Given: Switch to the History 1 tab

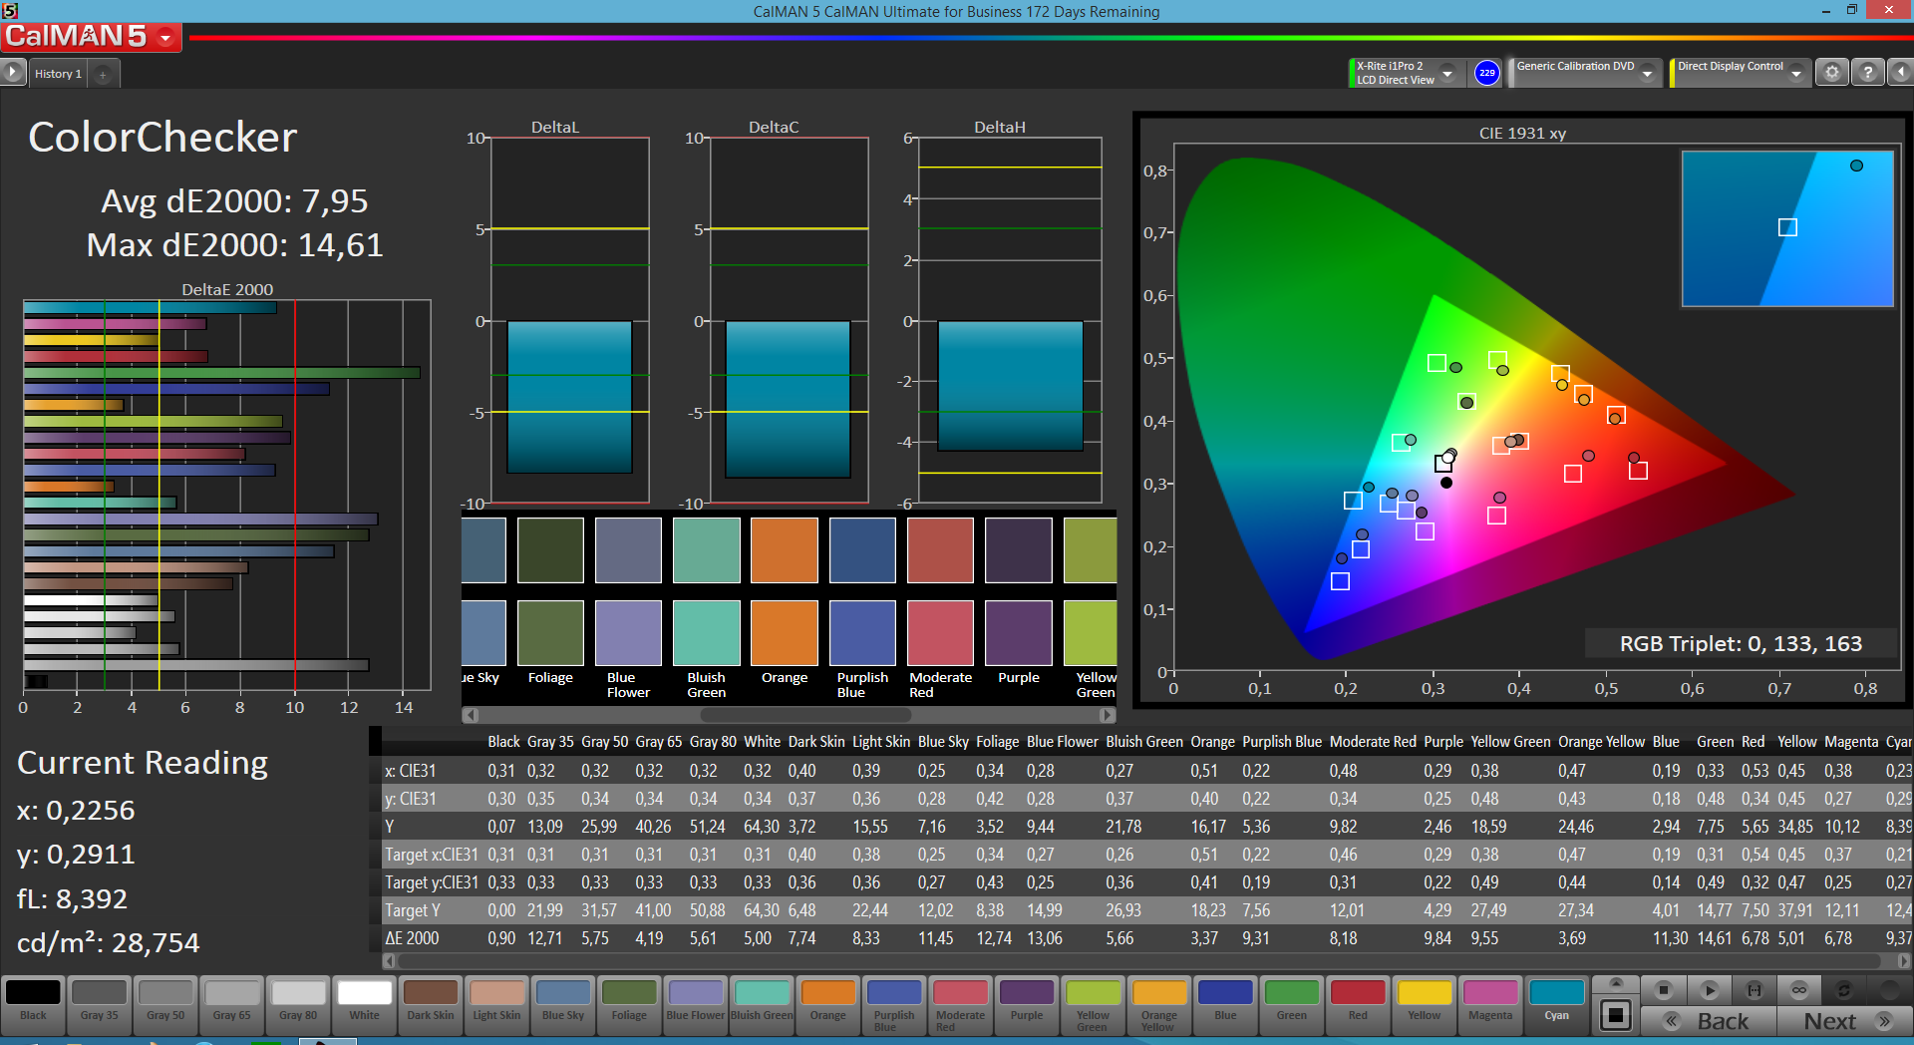Looking at the screenshot, I should (58, 74).
